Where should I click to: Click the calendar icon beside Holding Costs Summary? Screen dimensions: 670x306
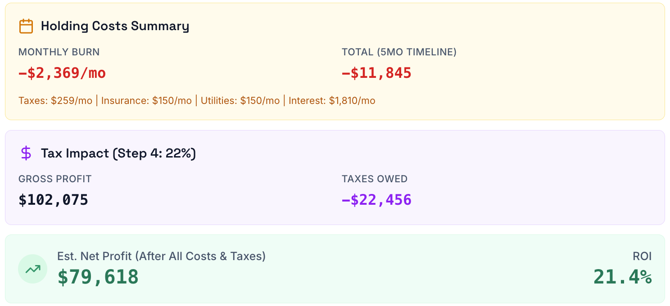[26, 26]
